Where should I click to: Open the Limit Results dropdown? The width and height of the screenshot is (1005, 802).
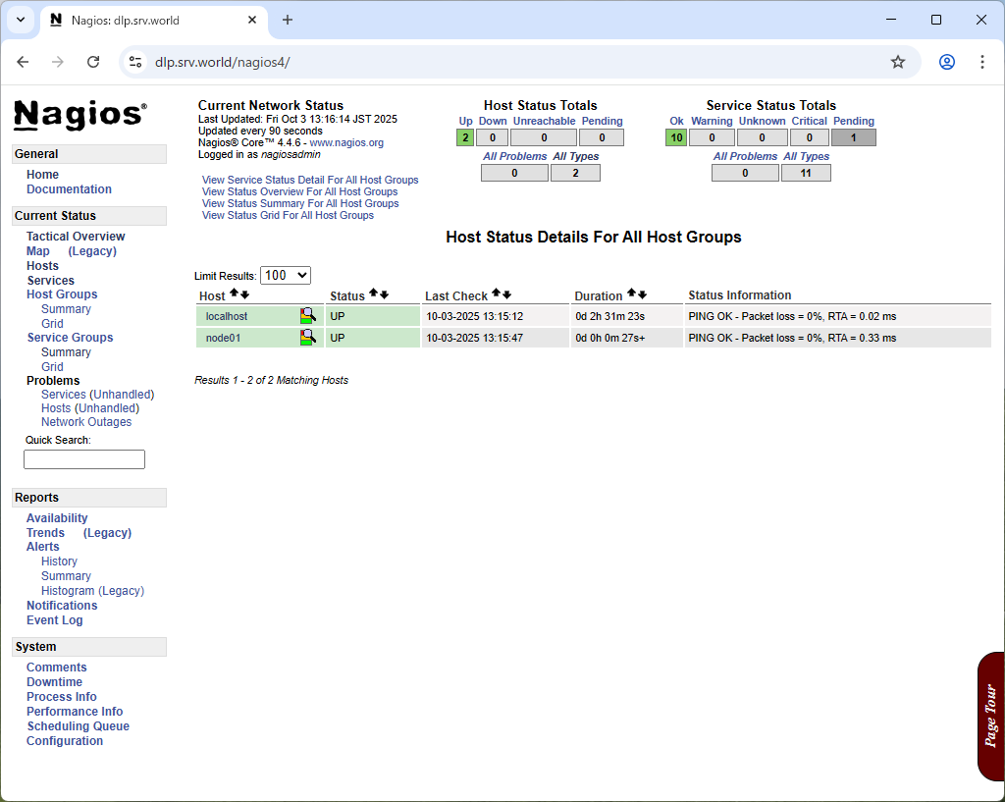[x=285, y=276]
